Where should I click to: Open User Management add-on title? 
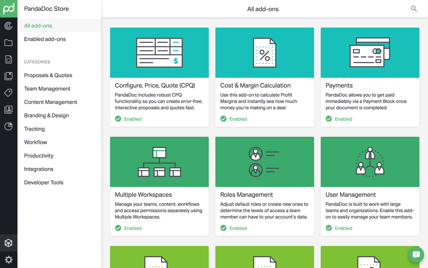[351, 195]
